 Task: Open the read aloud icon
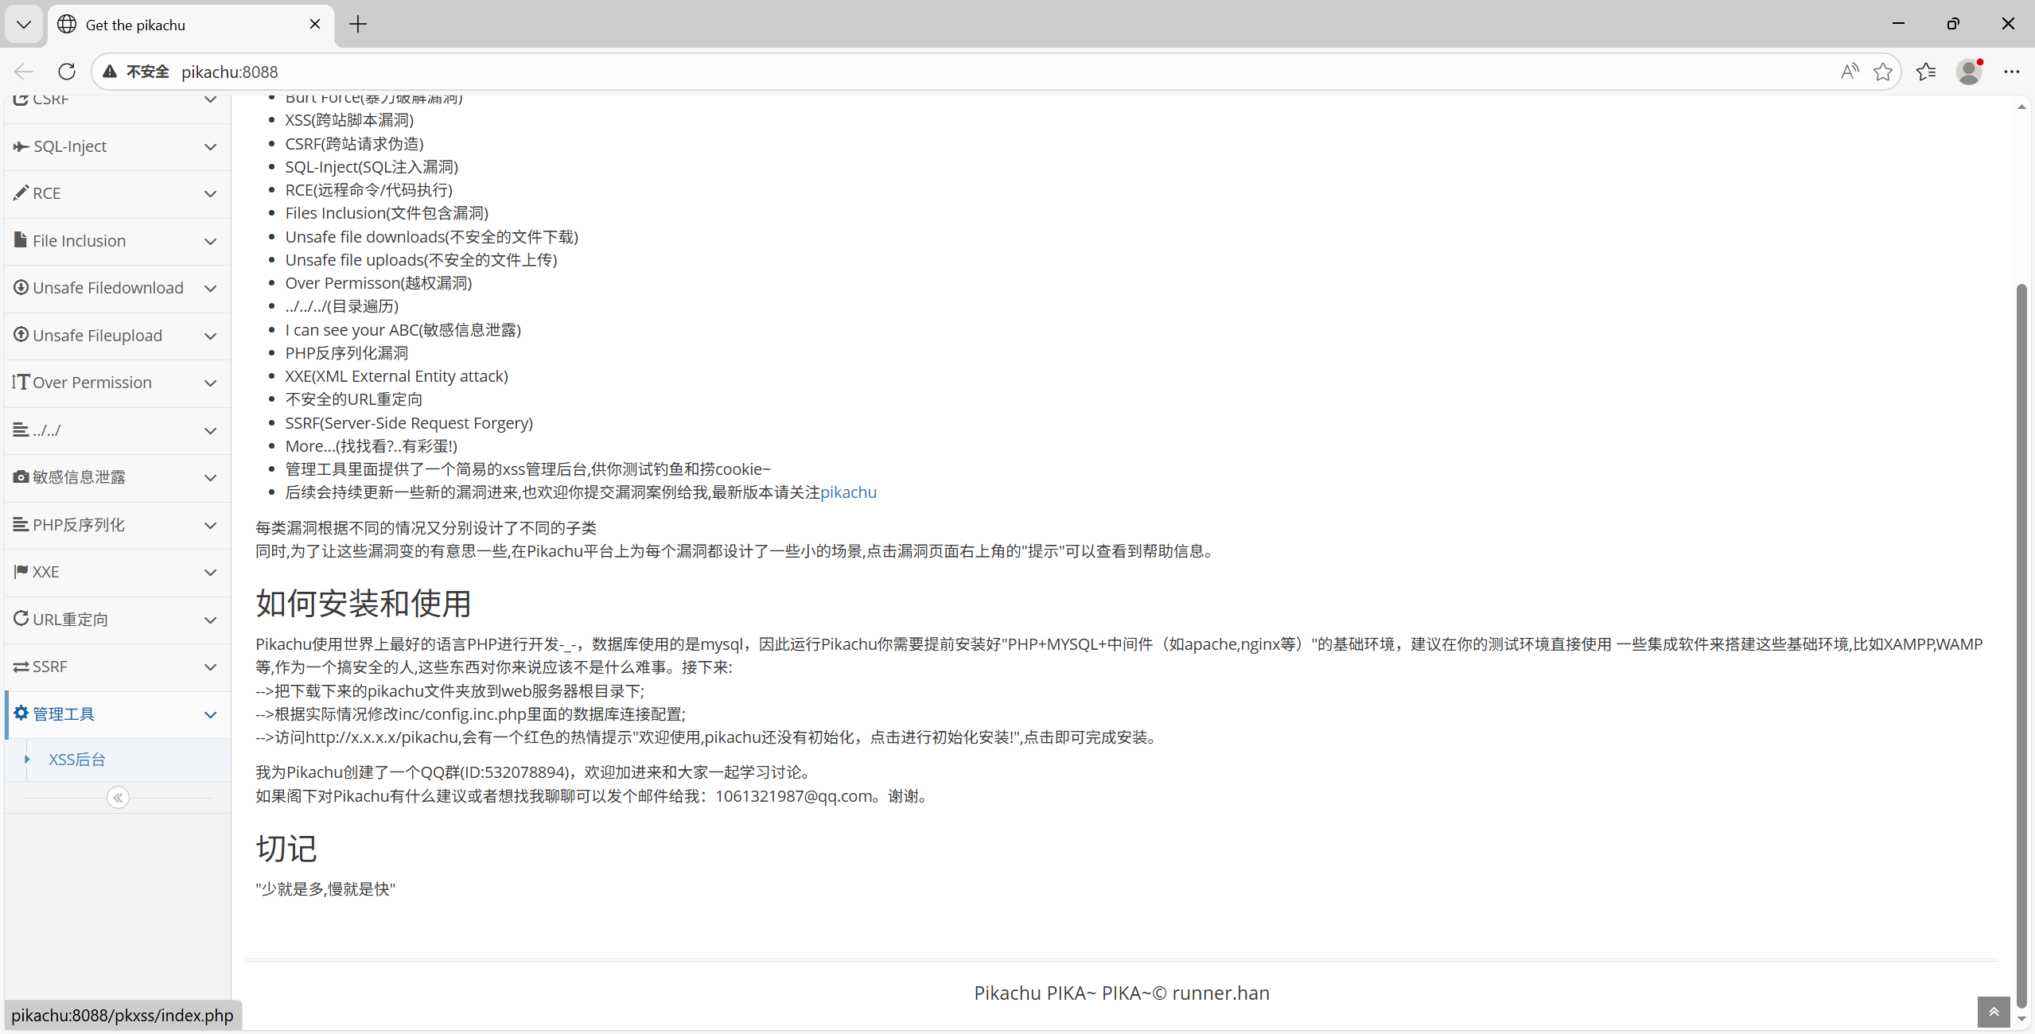pos(1850,72)
